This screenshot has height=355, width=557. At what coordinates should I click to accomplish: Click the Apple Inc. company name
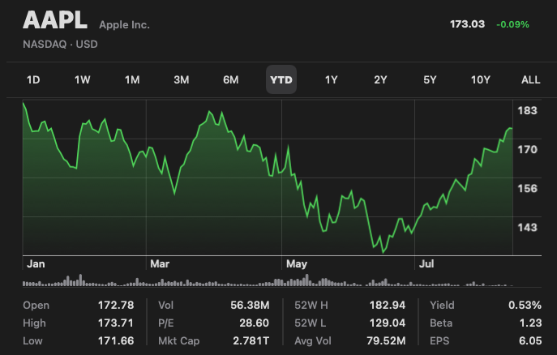[124, 25]
